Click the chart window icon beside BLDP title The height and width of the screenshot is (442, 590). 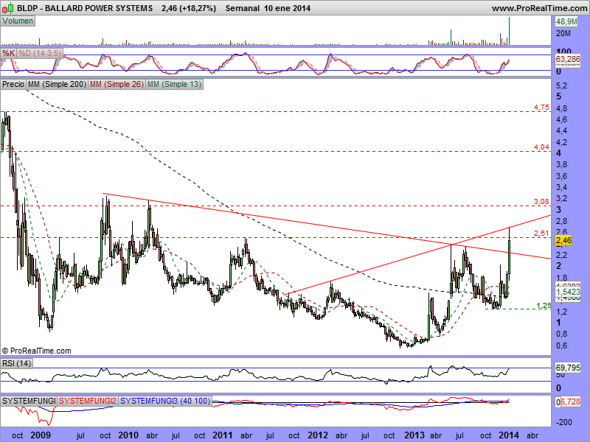(9, 7)
